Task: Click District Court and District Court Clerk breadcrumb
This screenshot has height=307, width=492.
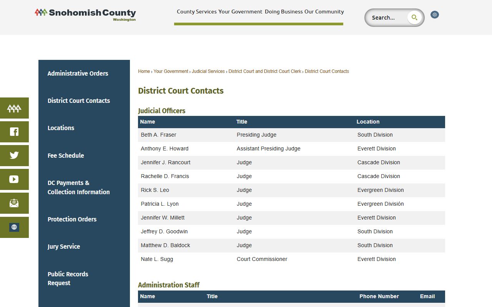Action: point(265,71)
